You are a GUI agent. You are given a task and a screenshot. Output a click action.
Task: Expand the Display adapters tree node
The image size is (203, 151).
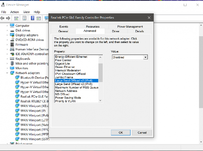point(7,35)
